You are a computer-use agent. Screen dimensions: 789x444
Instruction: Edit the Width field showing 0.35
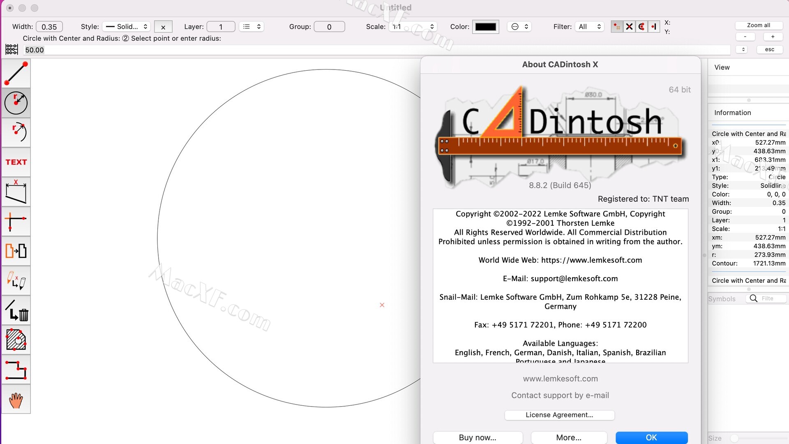pyautogui.click(x=49, y=27)
